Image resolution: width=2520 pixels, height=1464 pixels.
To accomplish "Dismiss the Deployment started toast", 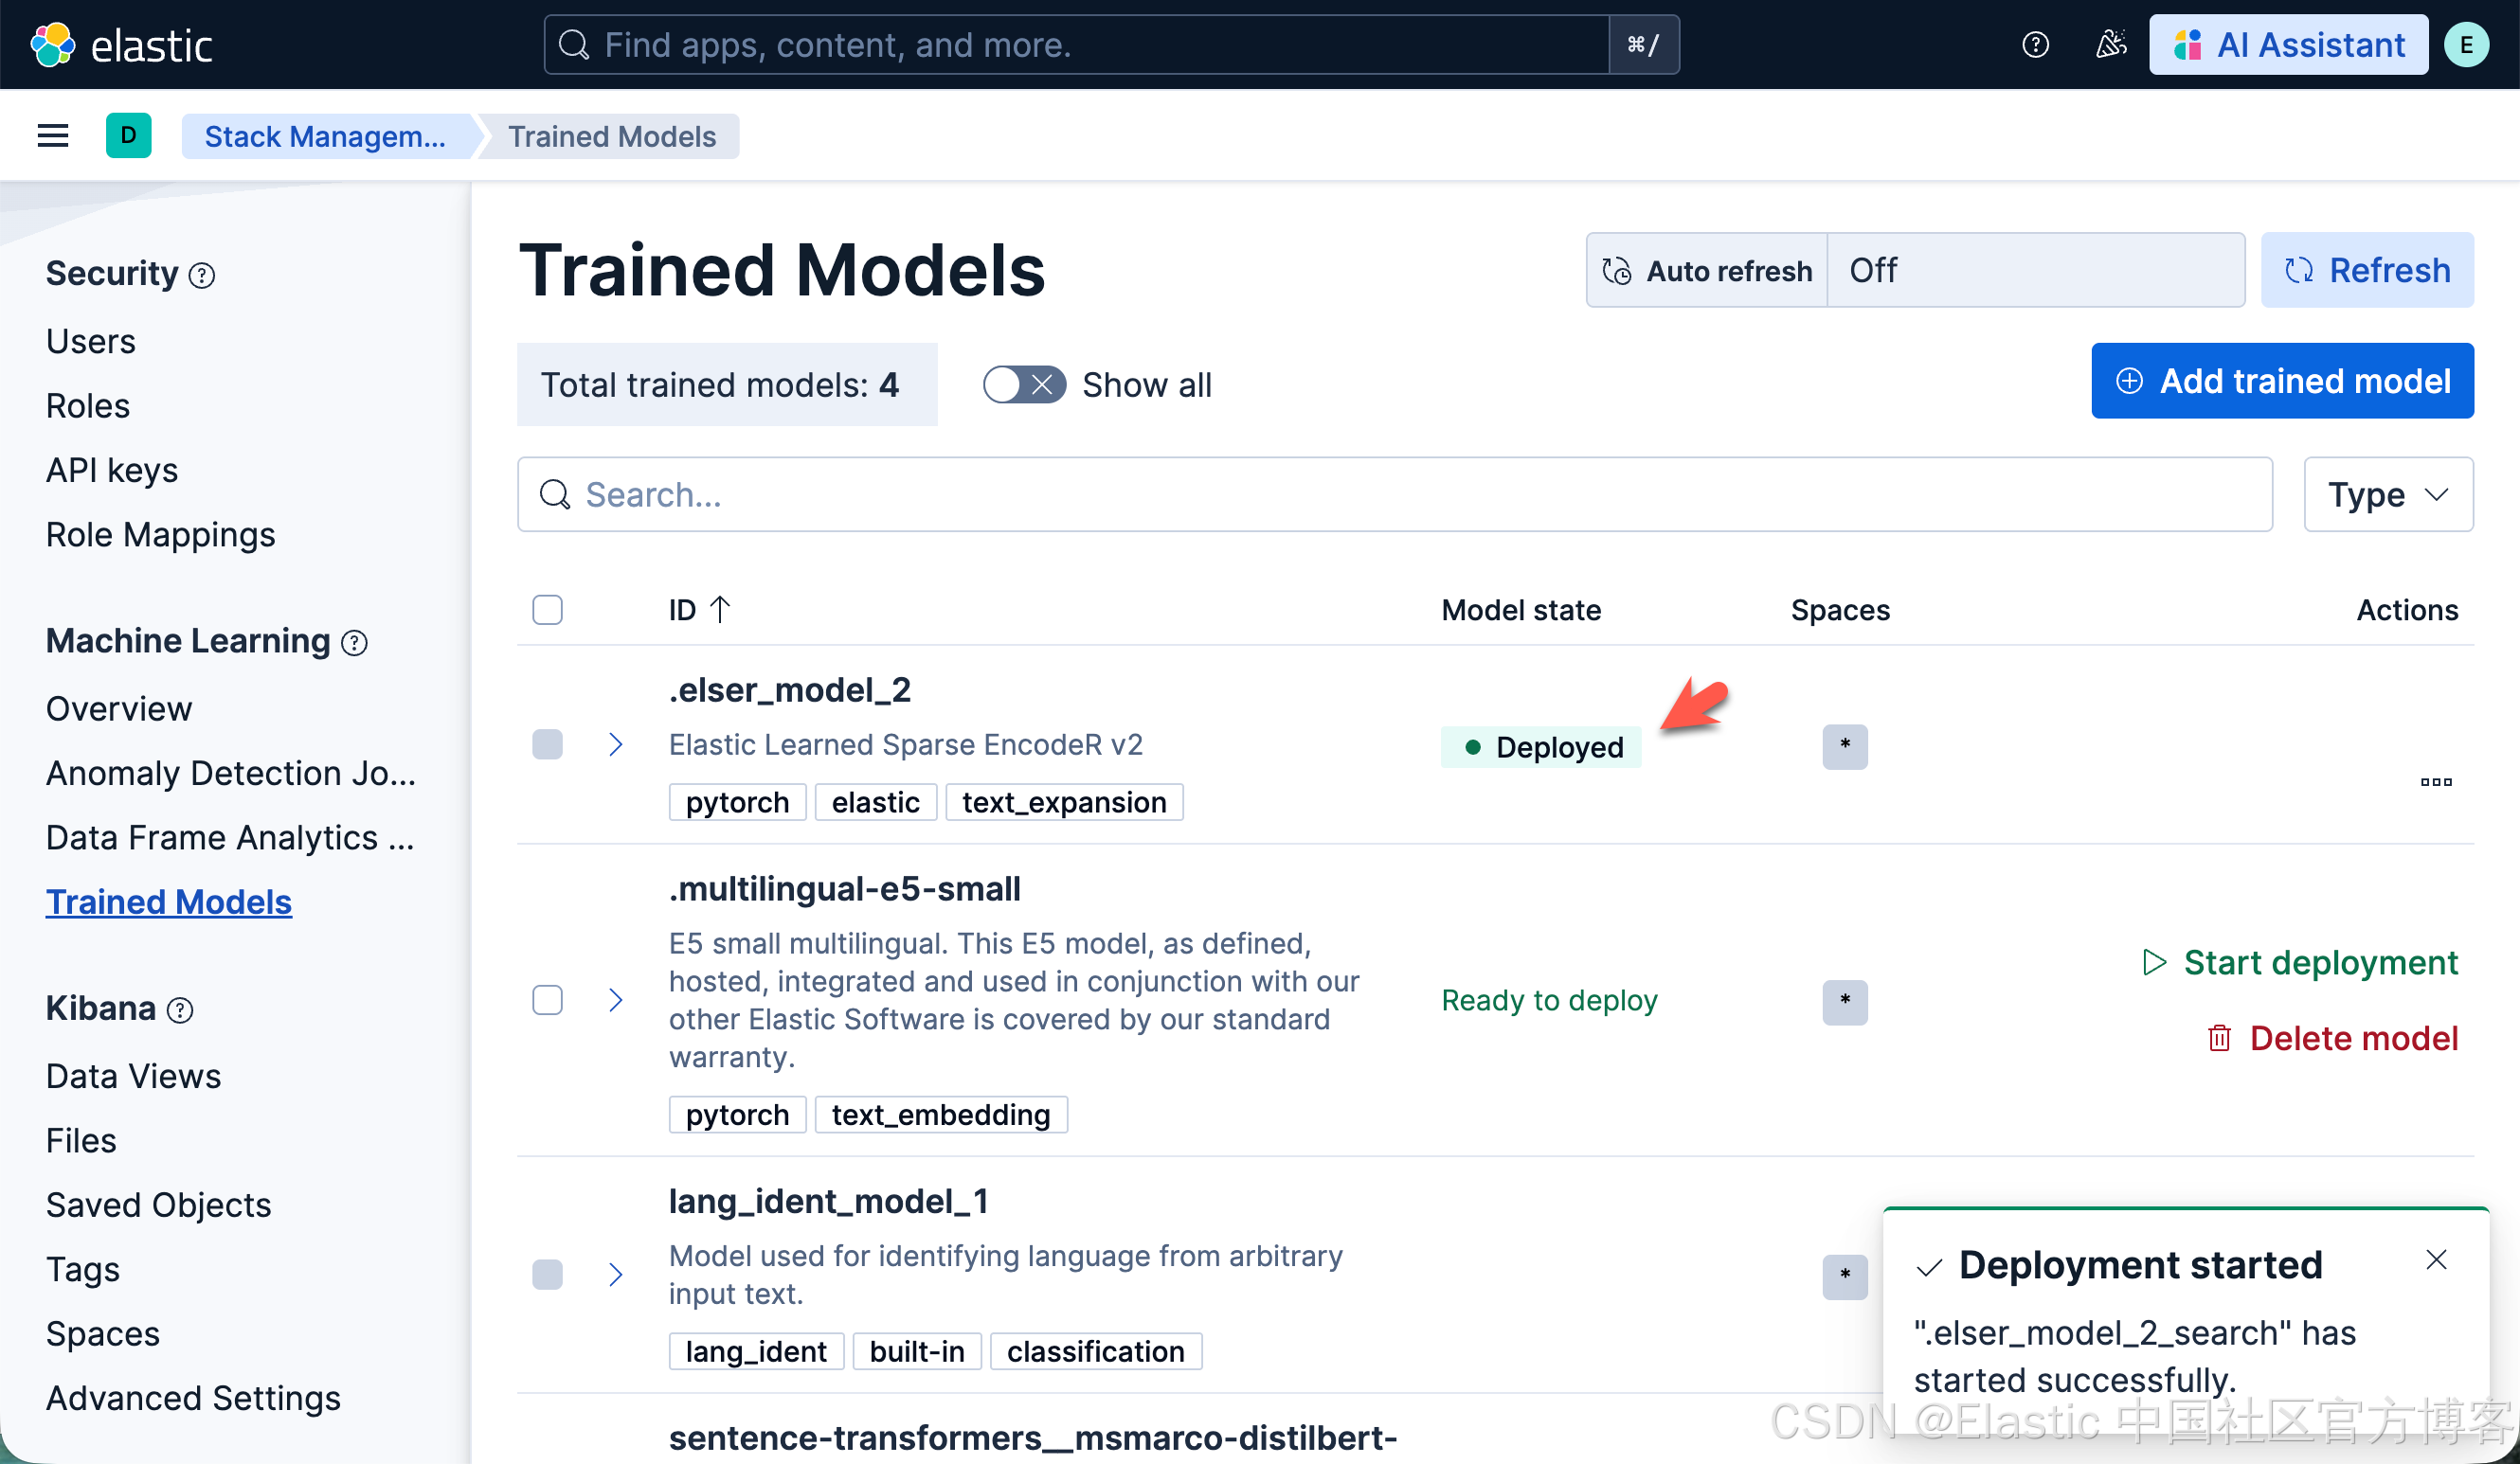I will tap(2435, 1259).
